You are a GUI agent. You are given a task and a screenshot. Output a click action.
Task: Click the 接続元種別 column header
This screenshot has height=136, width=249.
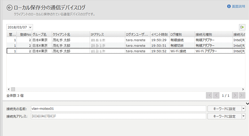coord(214,34)
